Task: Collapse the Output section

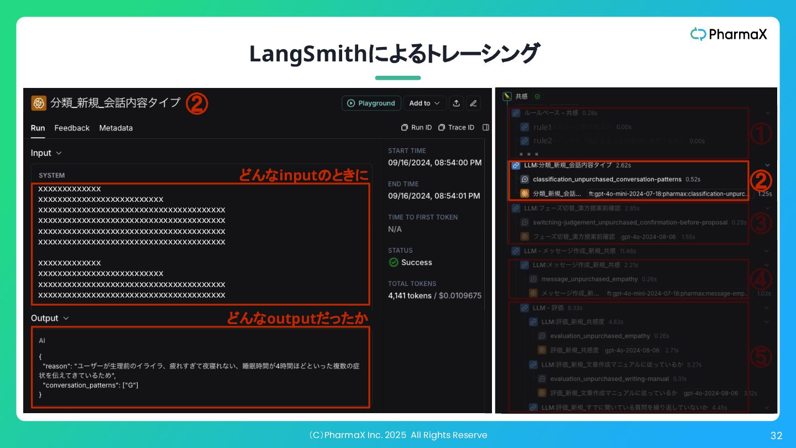Action: click(50, 319)
